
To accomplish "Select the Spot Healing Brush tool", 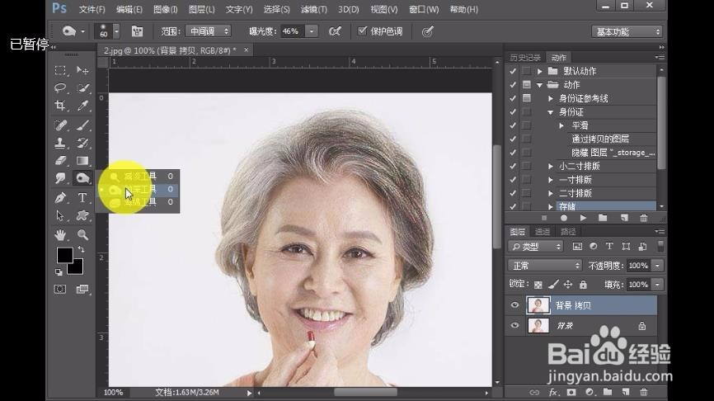I will point(60,125).
